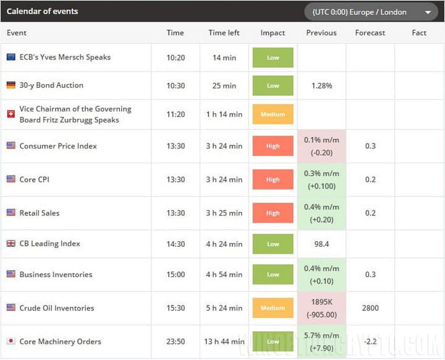The height and width of the screenshot is (360, 445).
Task: Sort by the Impact column header
Action: coord(273,33)
